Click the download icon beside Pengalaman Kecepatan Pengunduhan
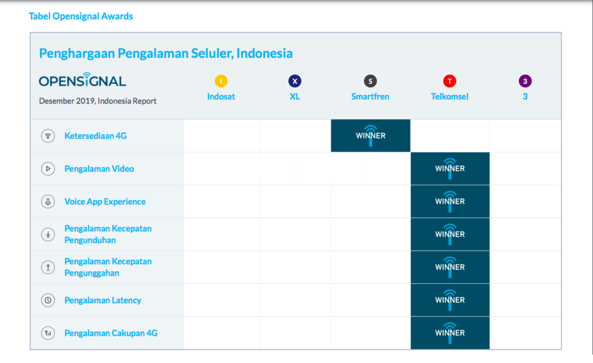The width and height of the screenshot is (593, 363). (48, 234)
